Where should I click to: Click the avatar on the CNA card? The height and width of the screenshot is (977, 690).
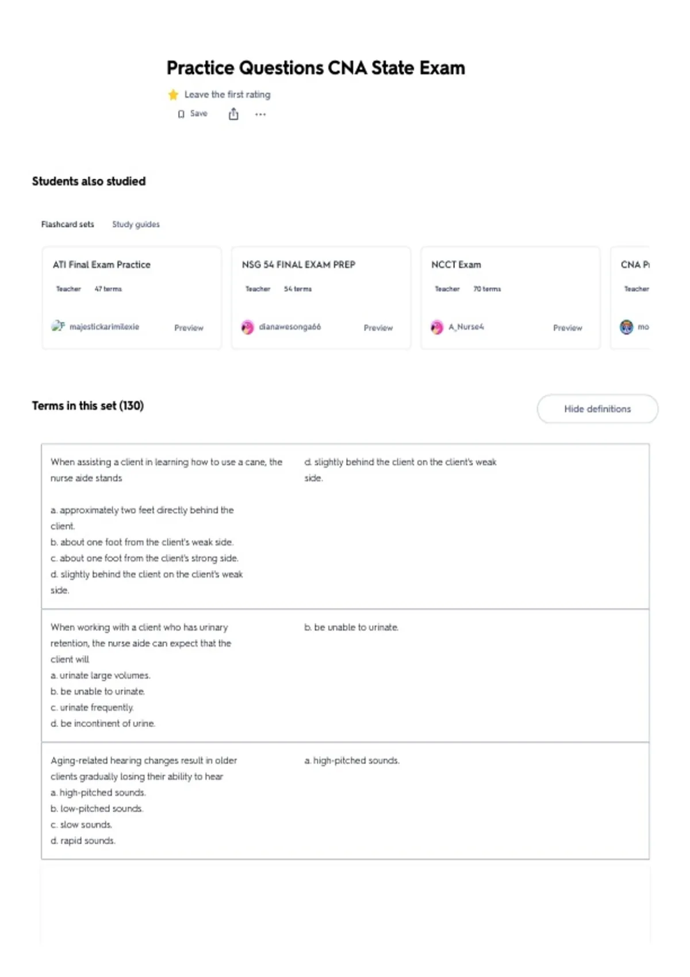point(626,327)
